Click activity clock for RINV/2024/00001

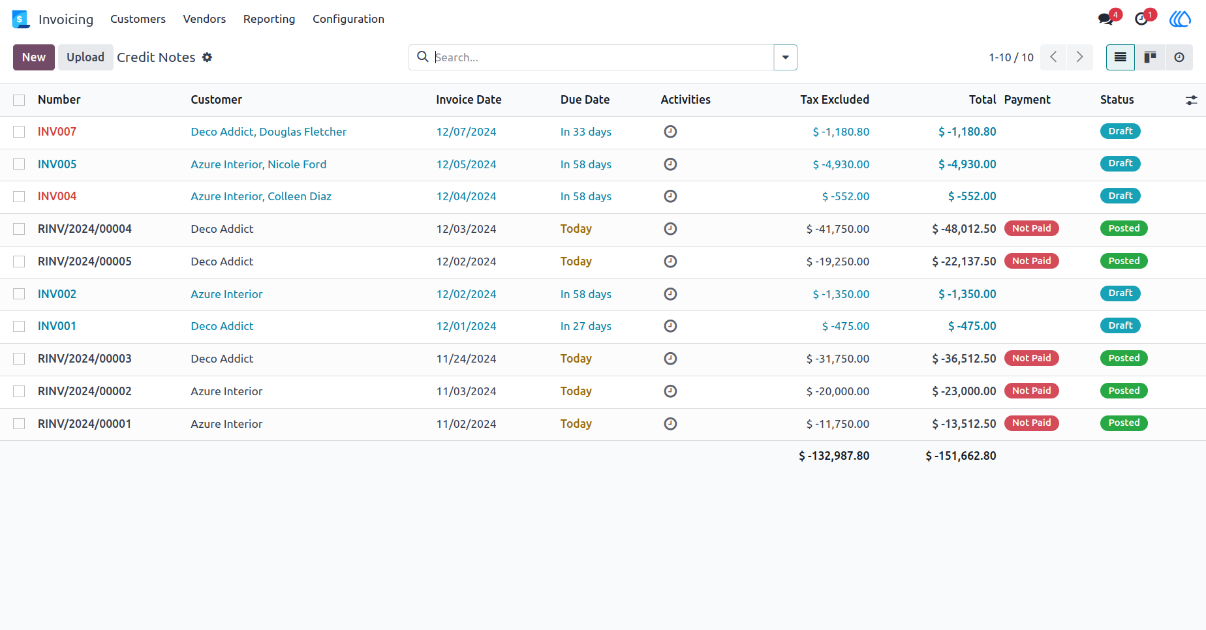[670, 424]
